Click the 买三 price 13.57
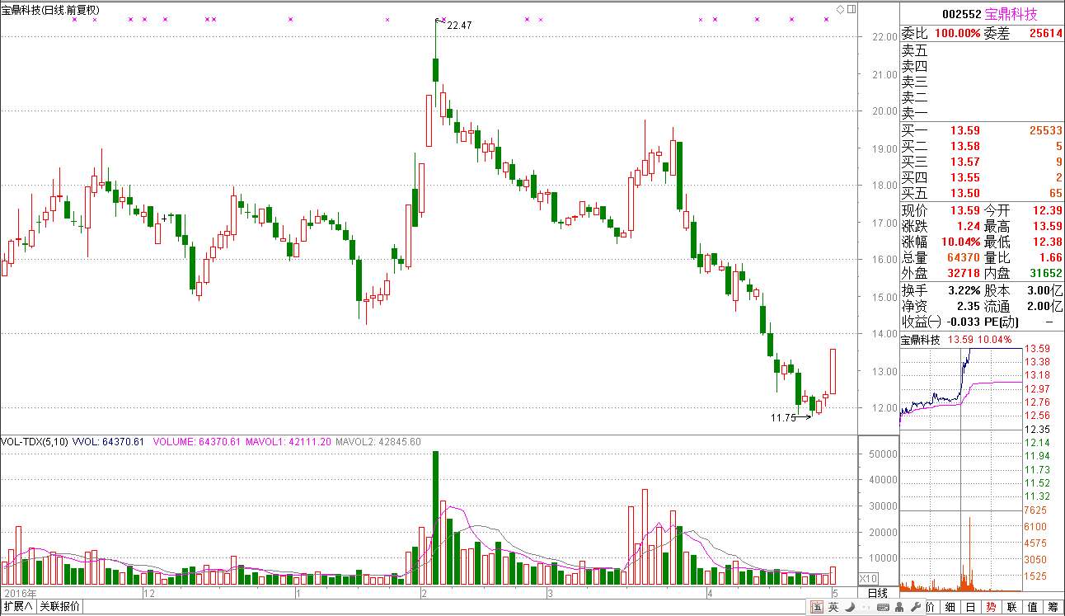The image size is (1065, 616). [x=965, y=162]
